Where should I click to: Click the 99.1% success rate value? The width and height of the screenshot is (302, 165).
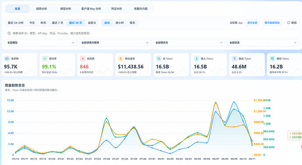[x=49, y=67]
